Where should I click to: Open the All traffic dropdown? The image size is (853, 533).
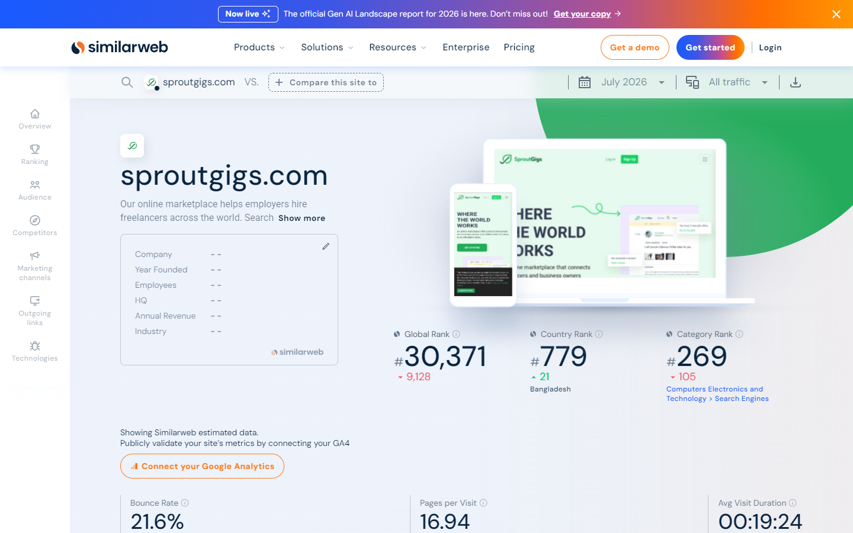click(x=738, y=82)
